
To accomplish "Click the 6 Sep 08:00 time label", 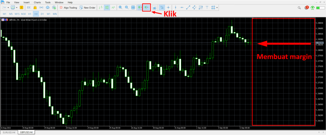I will click(244, 128).
